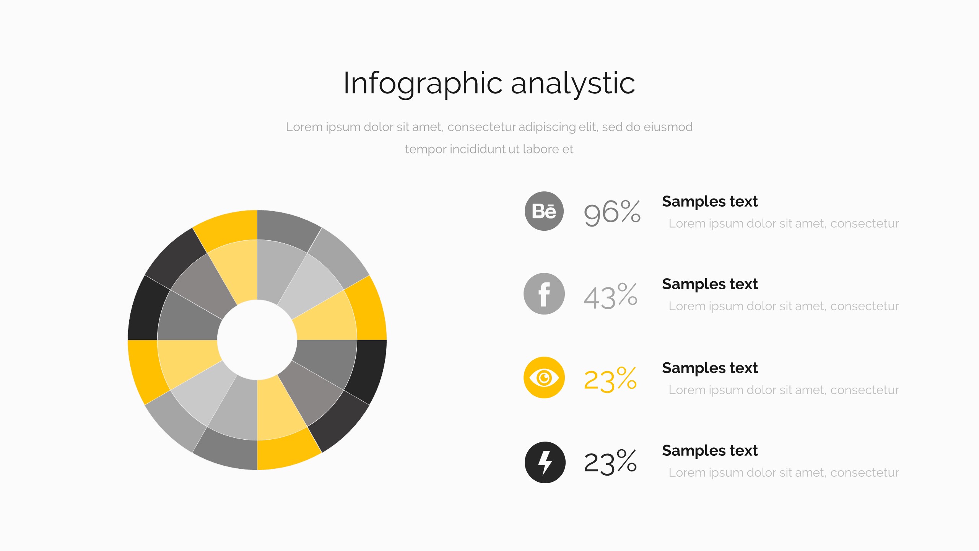Select "Samples text" heading beside the 43% value
979x551 pixels.
tap(710, 284)
